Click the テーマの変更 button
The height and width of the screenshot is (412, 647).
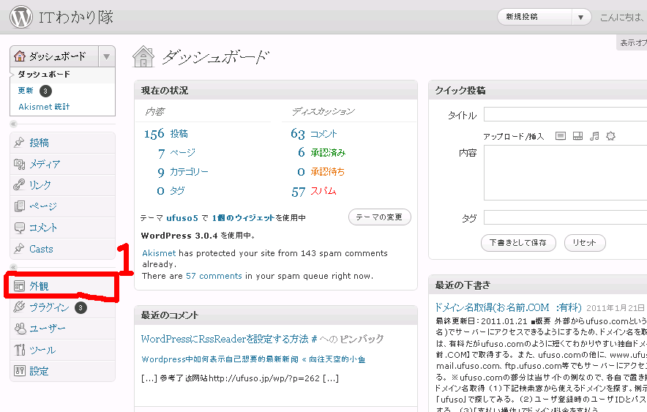point(379,217)
